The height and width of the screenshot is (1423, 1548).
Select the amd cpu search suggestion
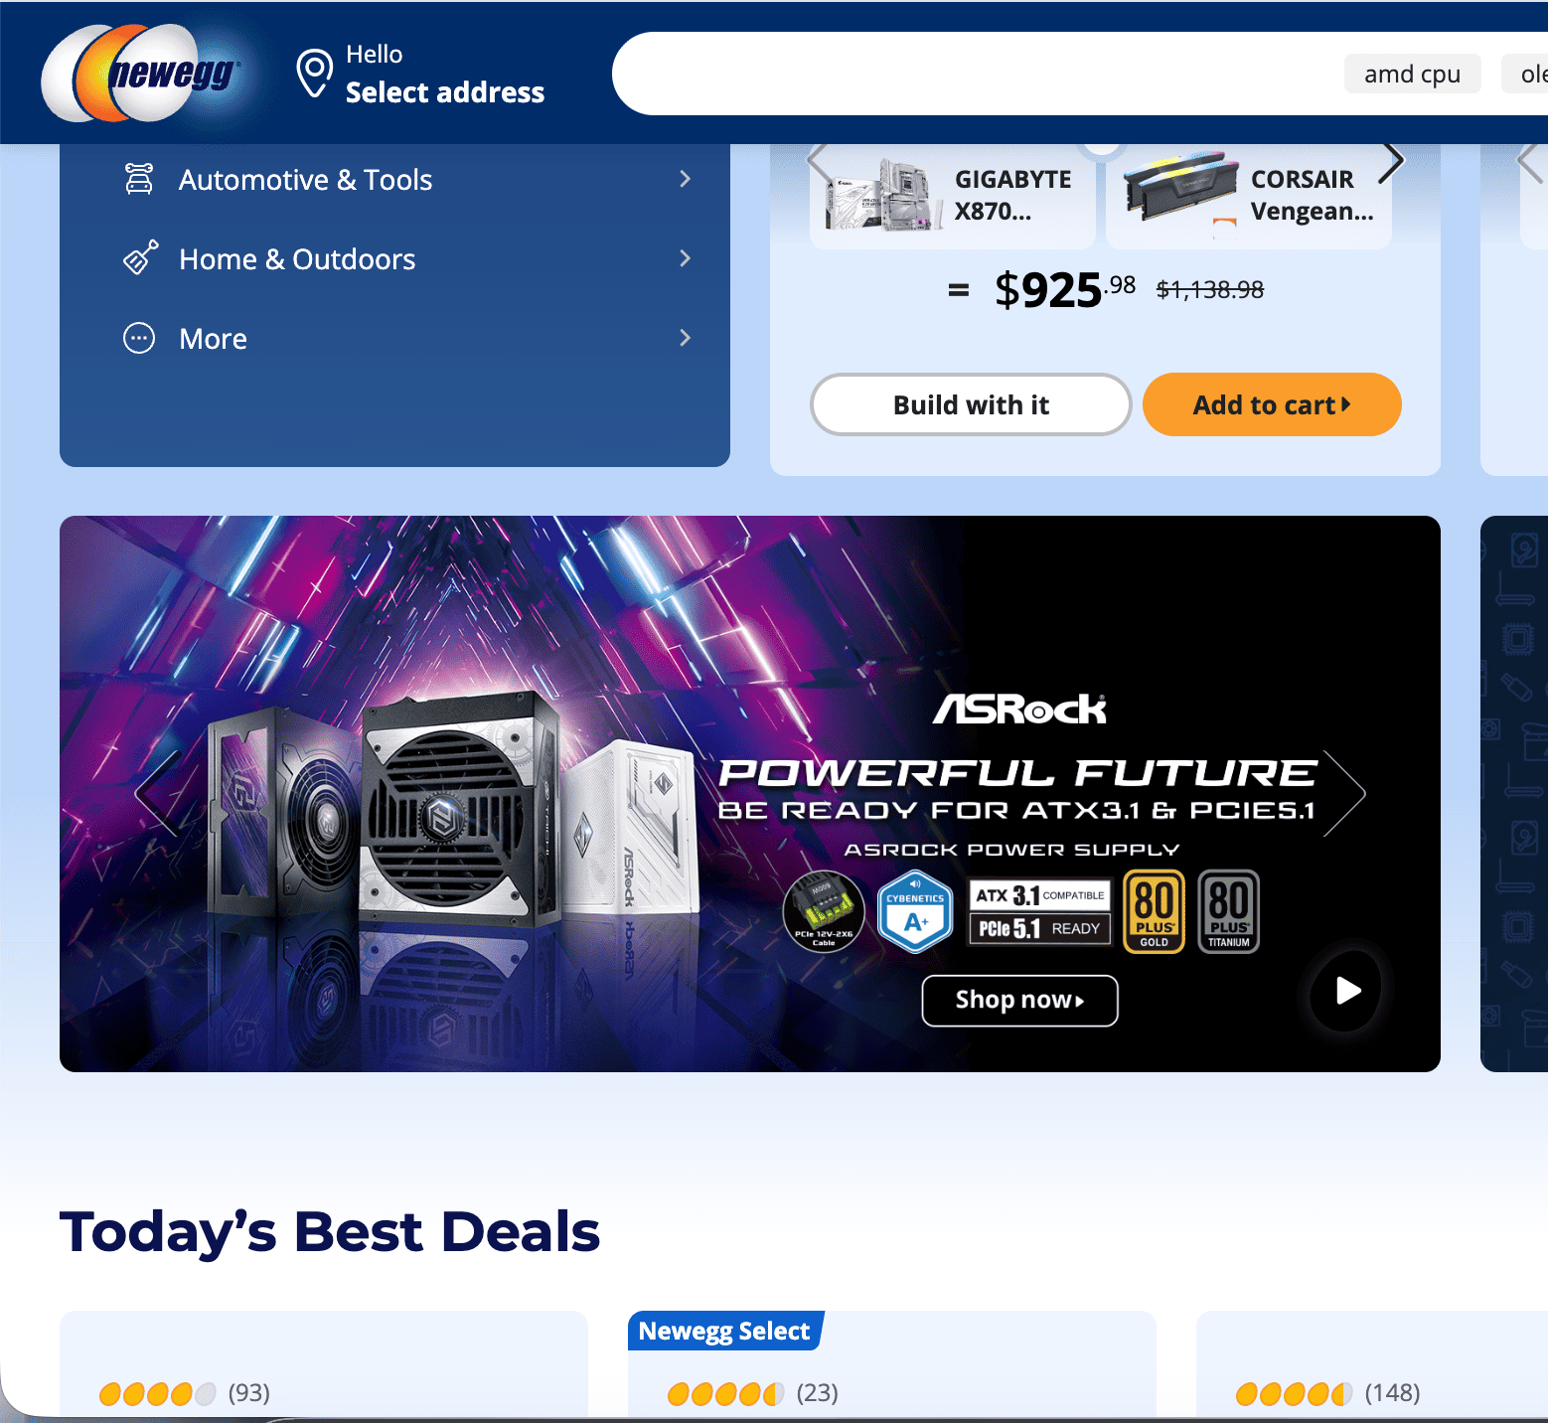pos(1412,74)
